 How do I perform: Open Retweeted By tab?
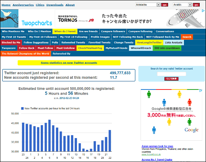click(61, 53)
